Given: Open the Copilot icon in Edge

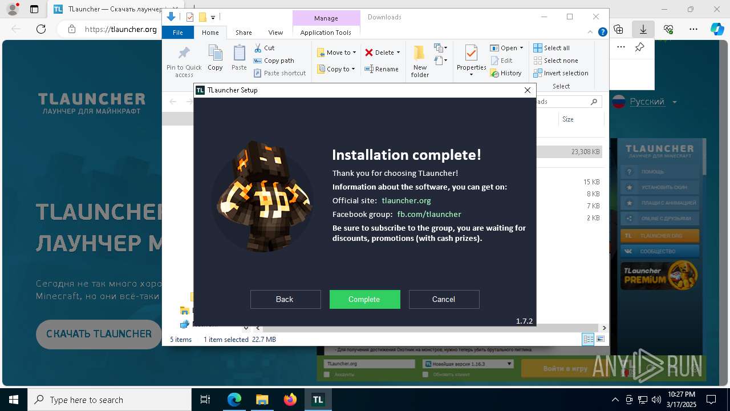Looking at the screenshot, I should click(717, 29).
